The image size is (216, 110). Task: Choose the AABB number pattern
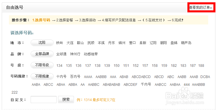click(182, 77)
